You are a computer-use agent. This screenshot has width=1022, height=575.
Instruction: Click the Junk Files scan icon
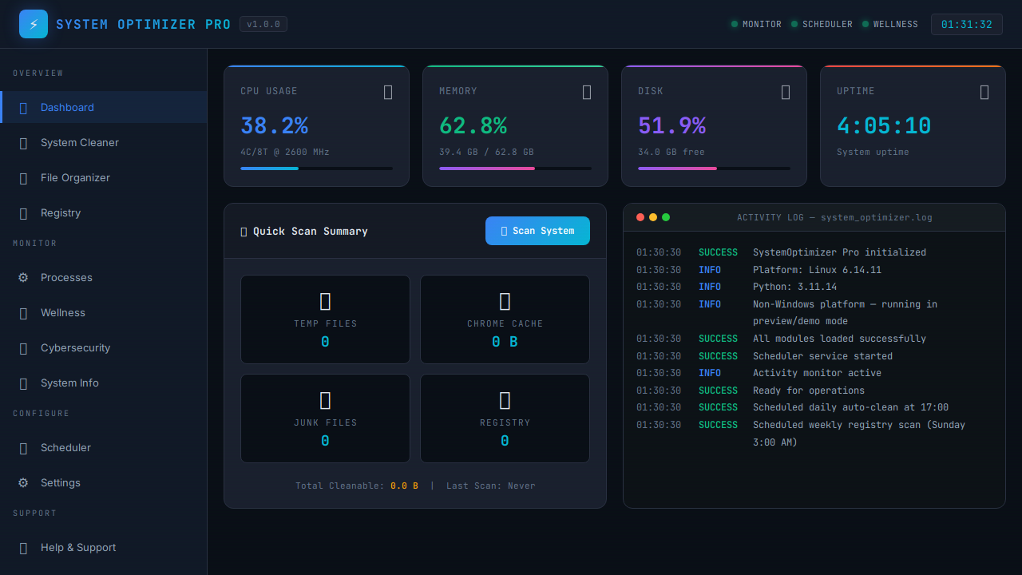324,400
